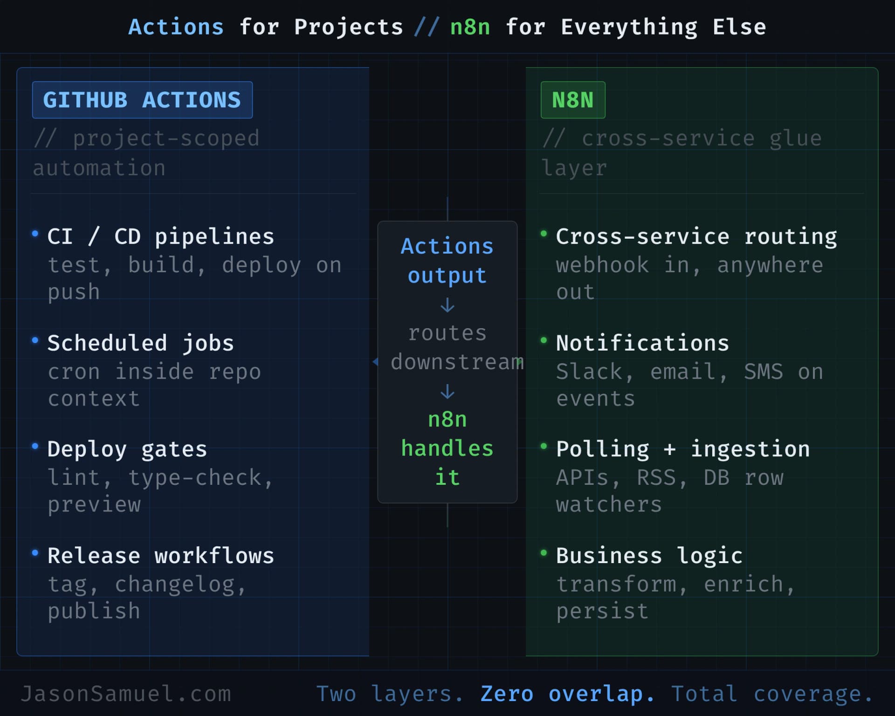Click the green 'n8n' in the title
Image resolution: width=895 pixels, height=716 pixels.
pyautogui.click(x=470, y=27)
